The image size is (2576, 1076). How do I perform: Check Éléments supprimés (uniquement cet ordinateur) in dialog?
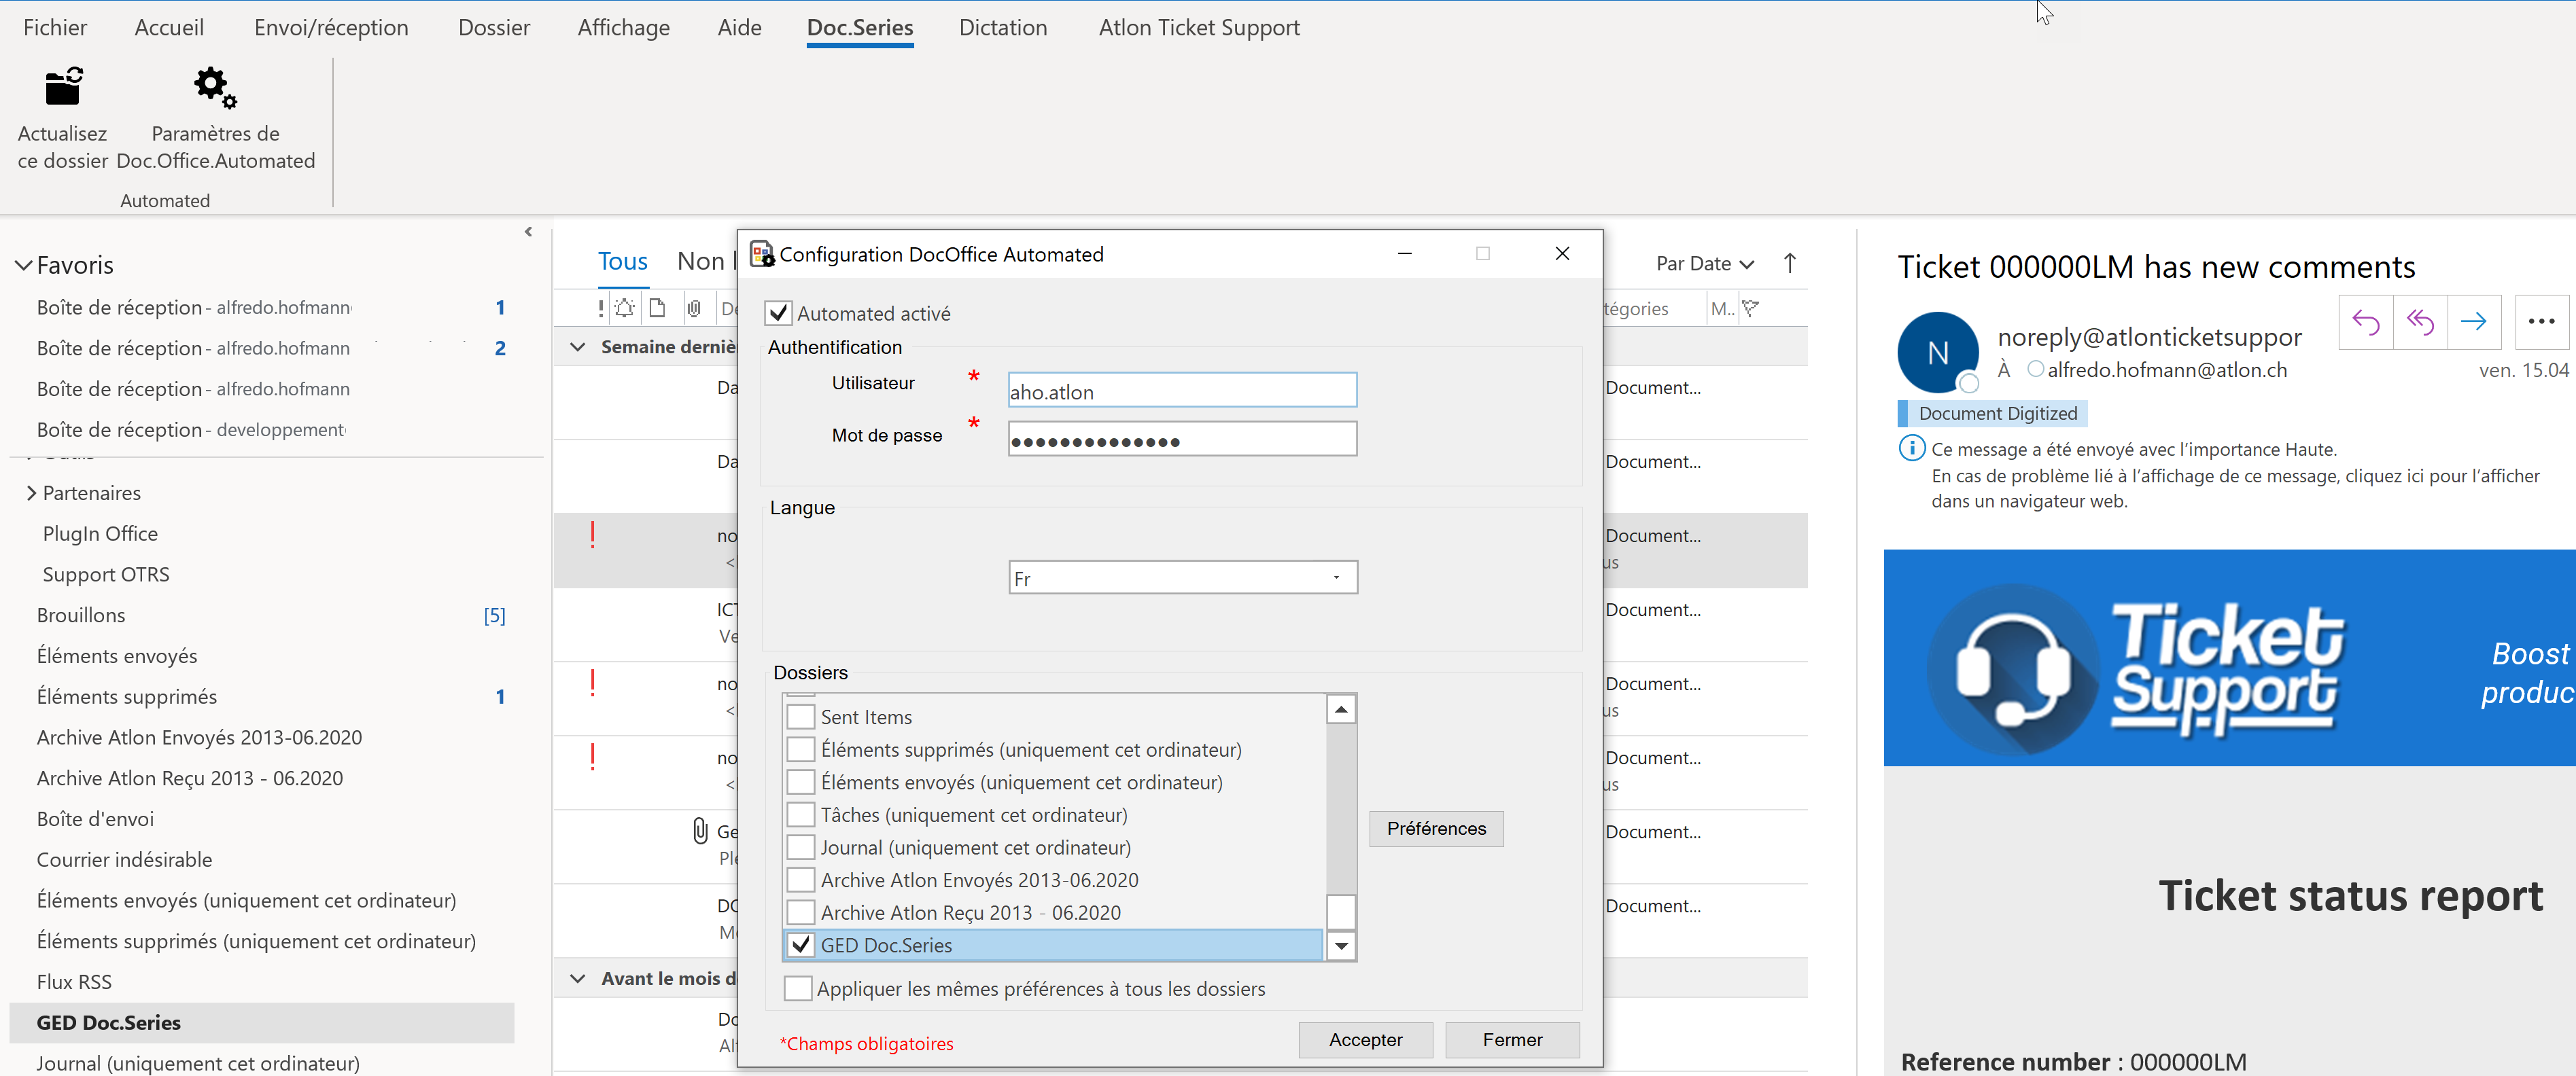click(x=800, y=749)
